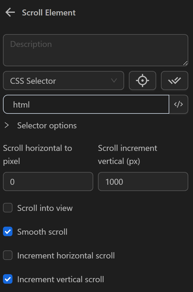
Task: Expand the Selector options section
Action: (x=6, y=125)
